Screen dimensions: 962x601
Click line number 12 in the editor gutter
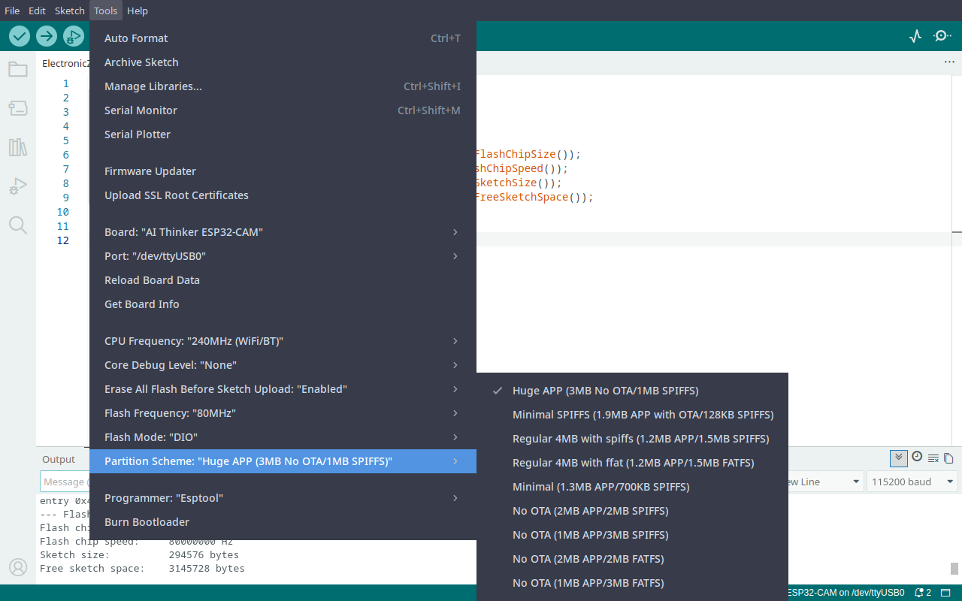pyautogui.click(x=63, y=240)
